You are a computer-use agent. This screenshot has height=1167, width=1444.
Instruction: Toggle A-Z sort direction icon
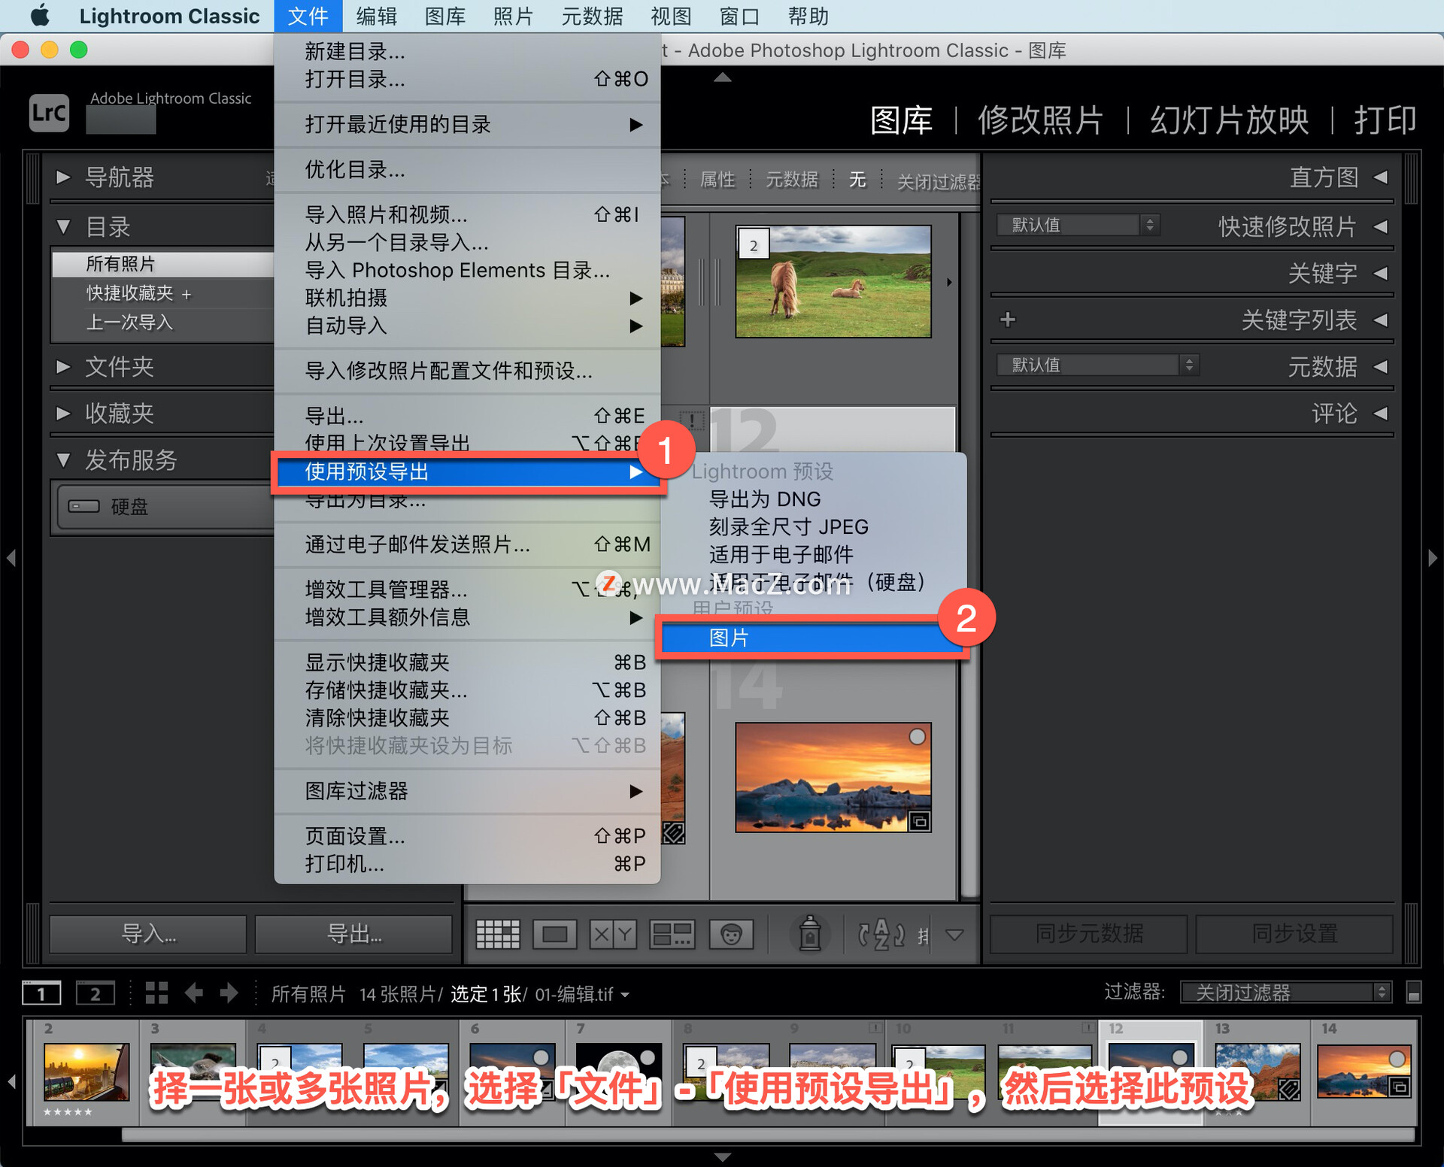[x=881, y=935]
